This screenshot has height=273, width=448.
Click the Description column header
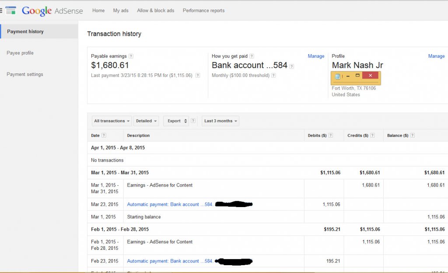click(138, 135)
